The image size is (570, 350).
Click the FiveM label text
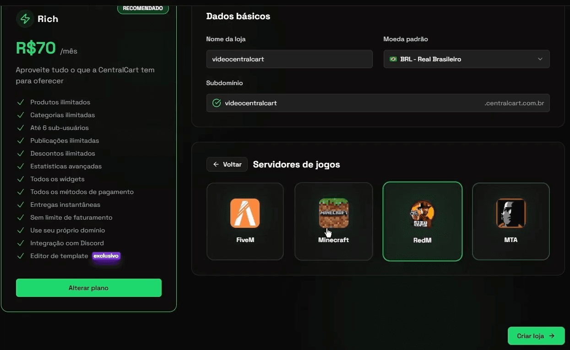(245, 240)
